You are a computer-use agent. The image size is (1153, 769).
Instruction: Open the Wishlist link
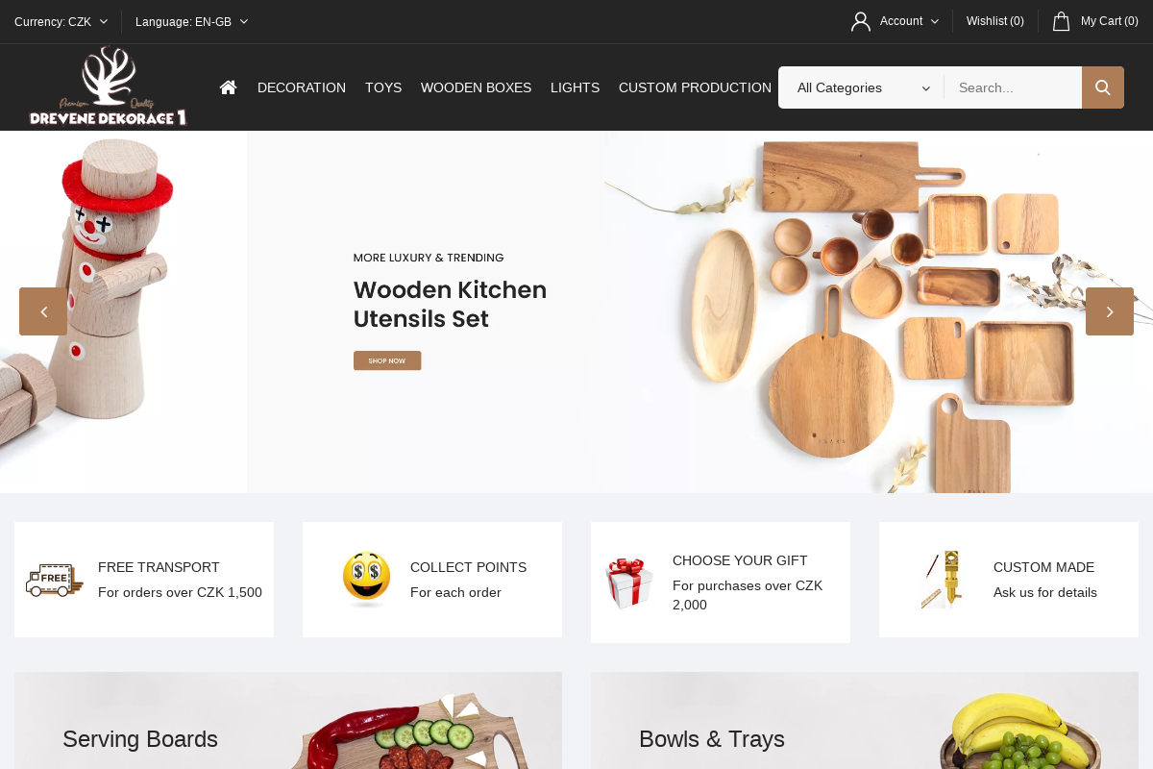(x=995, y=21)
